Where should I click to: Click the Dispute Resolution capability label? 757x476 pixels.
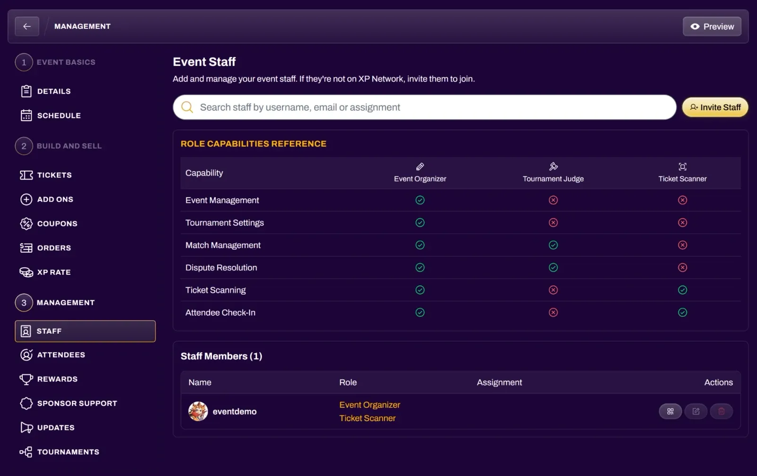(x=221, y=268)
